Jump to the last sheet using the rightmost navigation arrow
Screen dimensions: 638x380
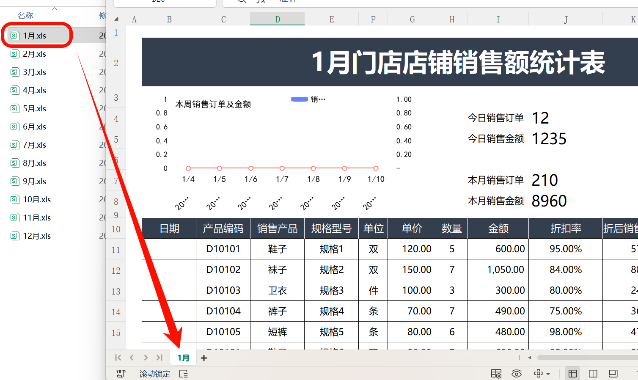tap(159, 358)
